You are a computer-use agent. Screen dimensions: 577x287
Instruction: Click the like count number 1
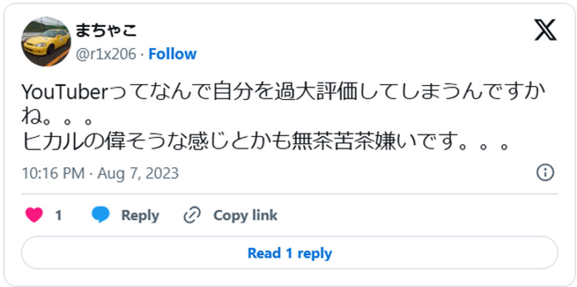click(59, 216)
